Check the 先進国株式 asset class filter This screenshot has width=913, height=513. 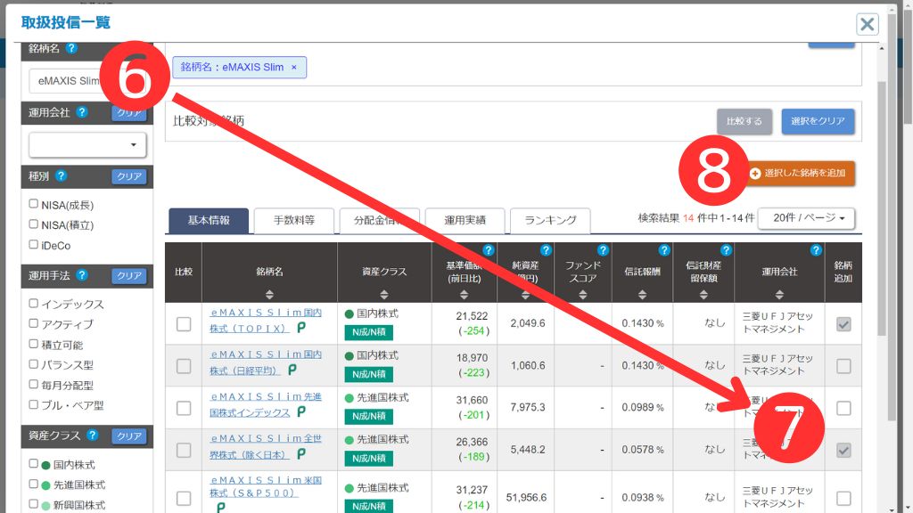coord(34,484)
